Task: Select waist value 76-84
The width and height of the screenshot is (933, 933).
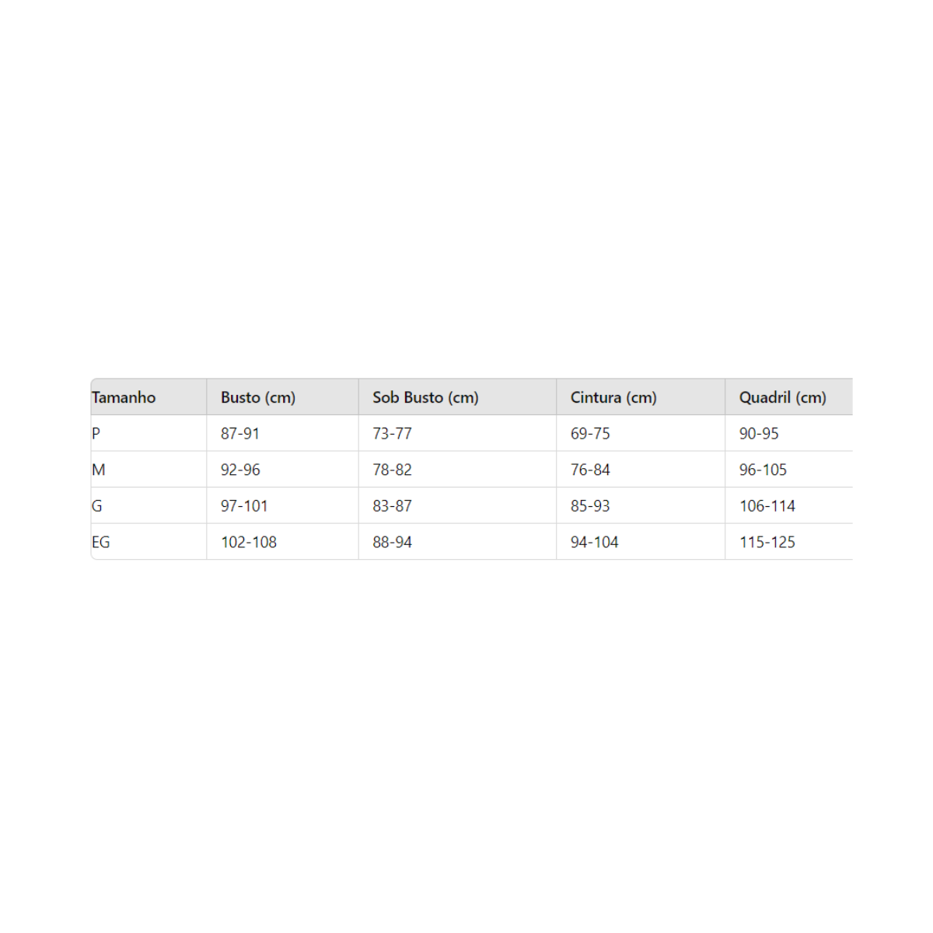Action: pyautogui.click(x=590, y=470)
